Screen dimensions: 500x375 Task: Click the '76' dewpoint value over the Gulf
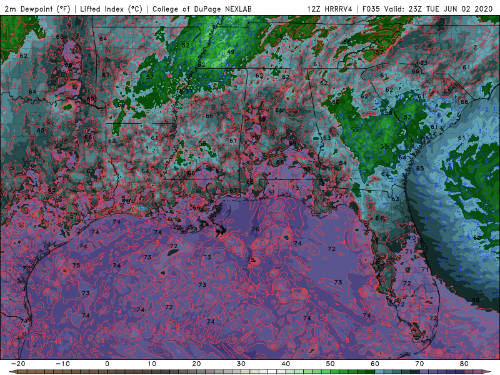point(255,229)
